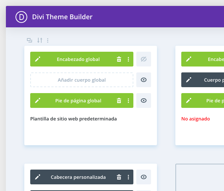Viewport: 224px width, 191px height.
Task: Toggle visibility of the global body
Action: tap(144, 80)
